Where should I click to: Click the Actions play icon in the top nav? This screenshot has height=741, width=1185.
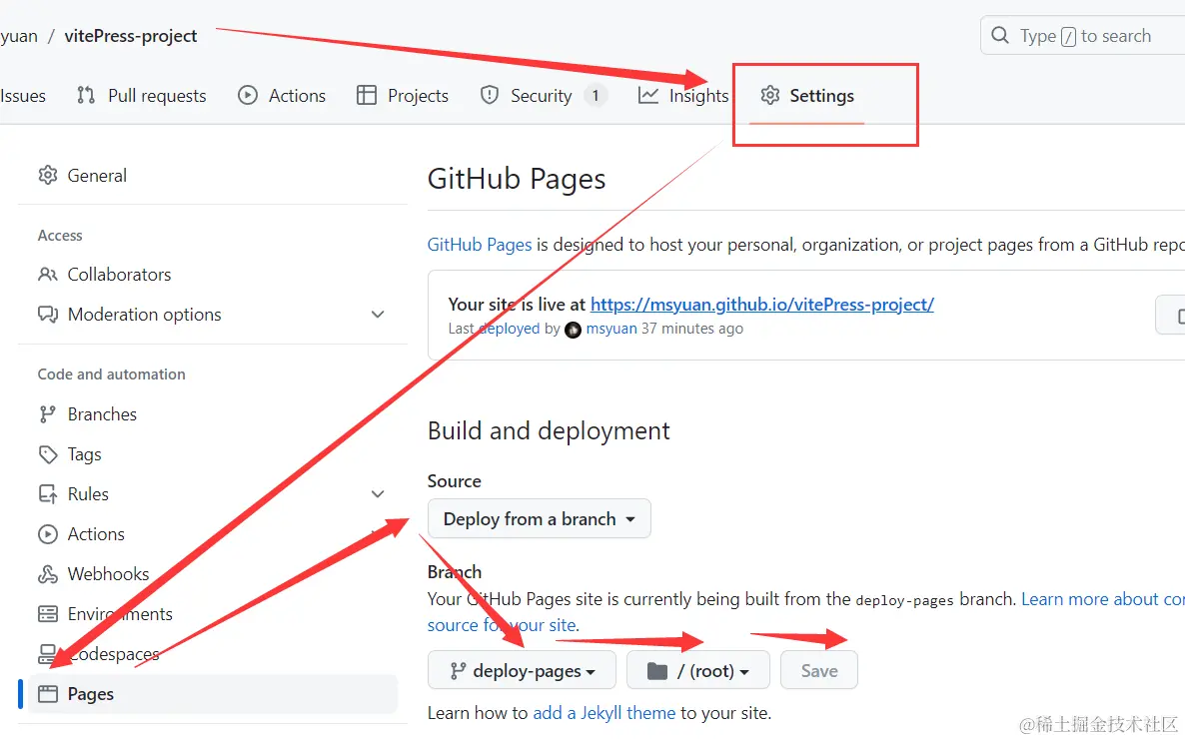248,95
